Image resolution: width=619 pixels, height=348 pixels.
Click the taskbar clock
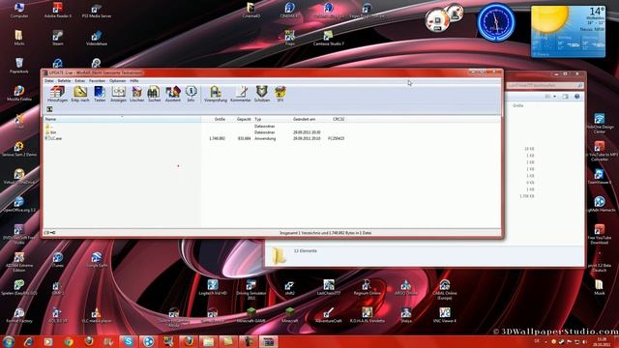[x=602, y=341]
